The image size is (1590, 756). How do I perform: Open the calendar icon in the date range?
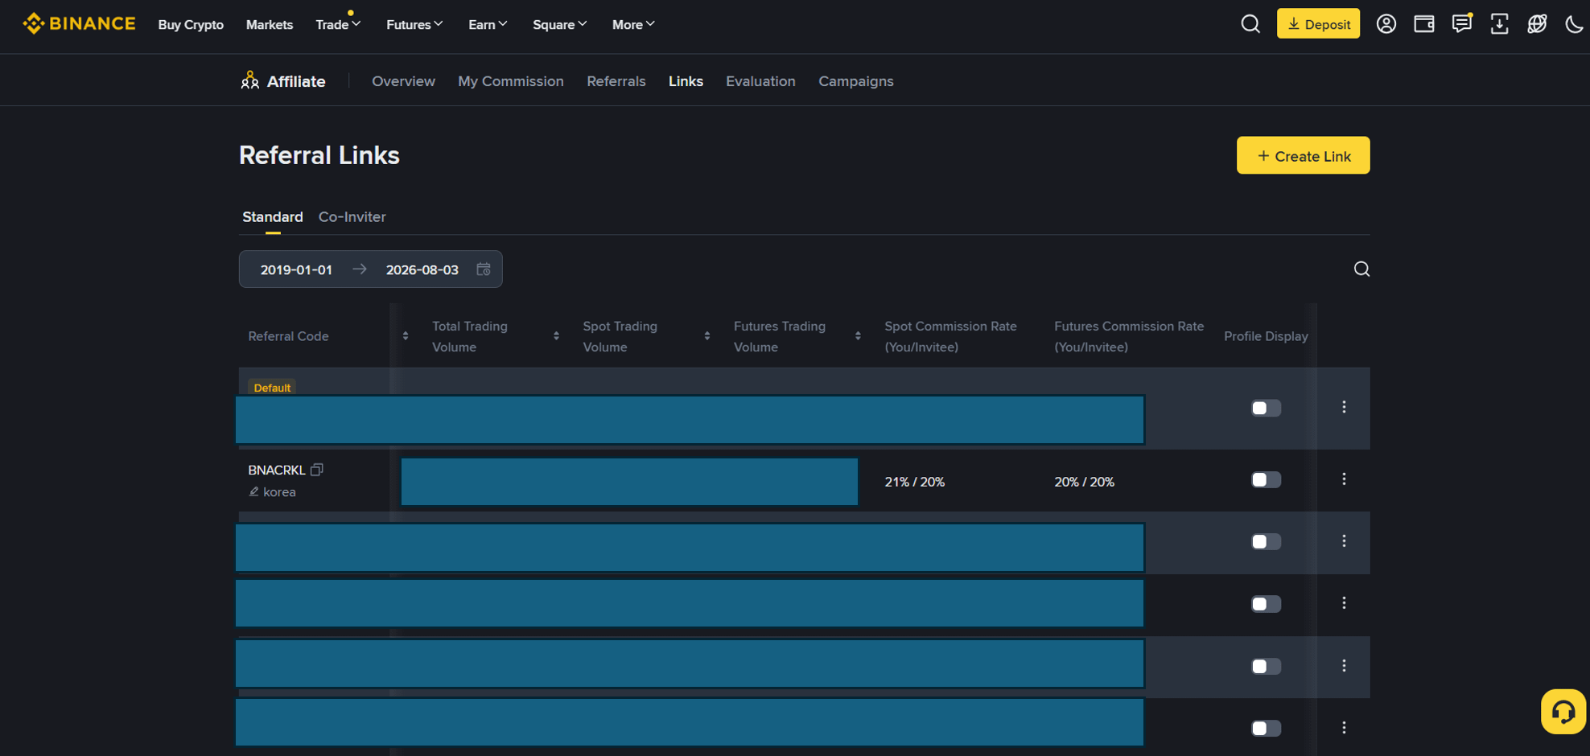[x=484, y=269]
